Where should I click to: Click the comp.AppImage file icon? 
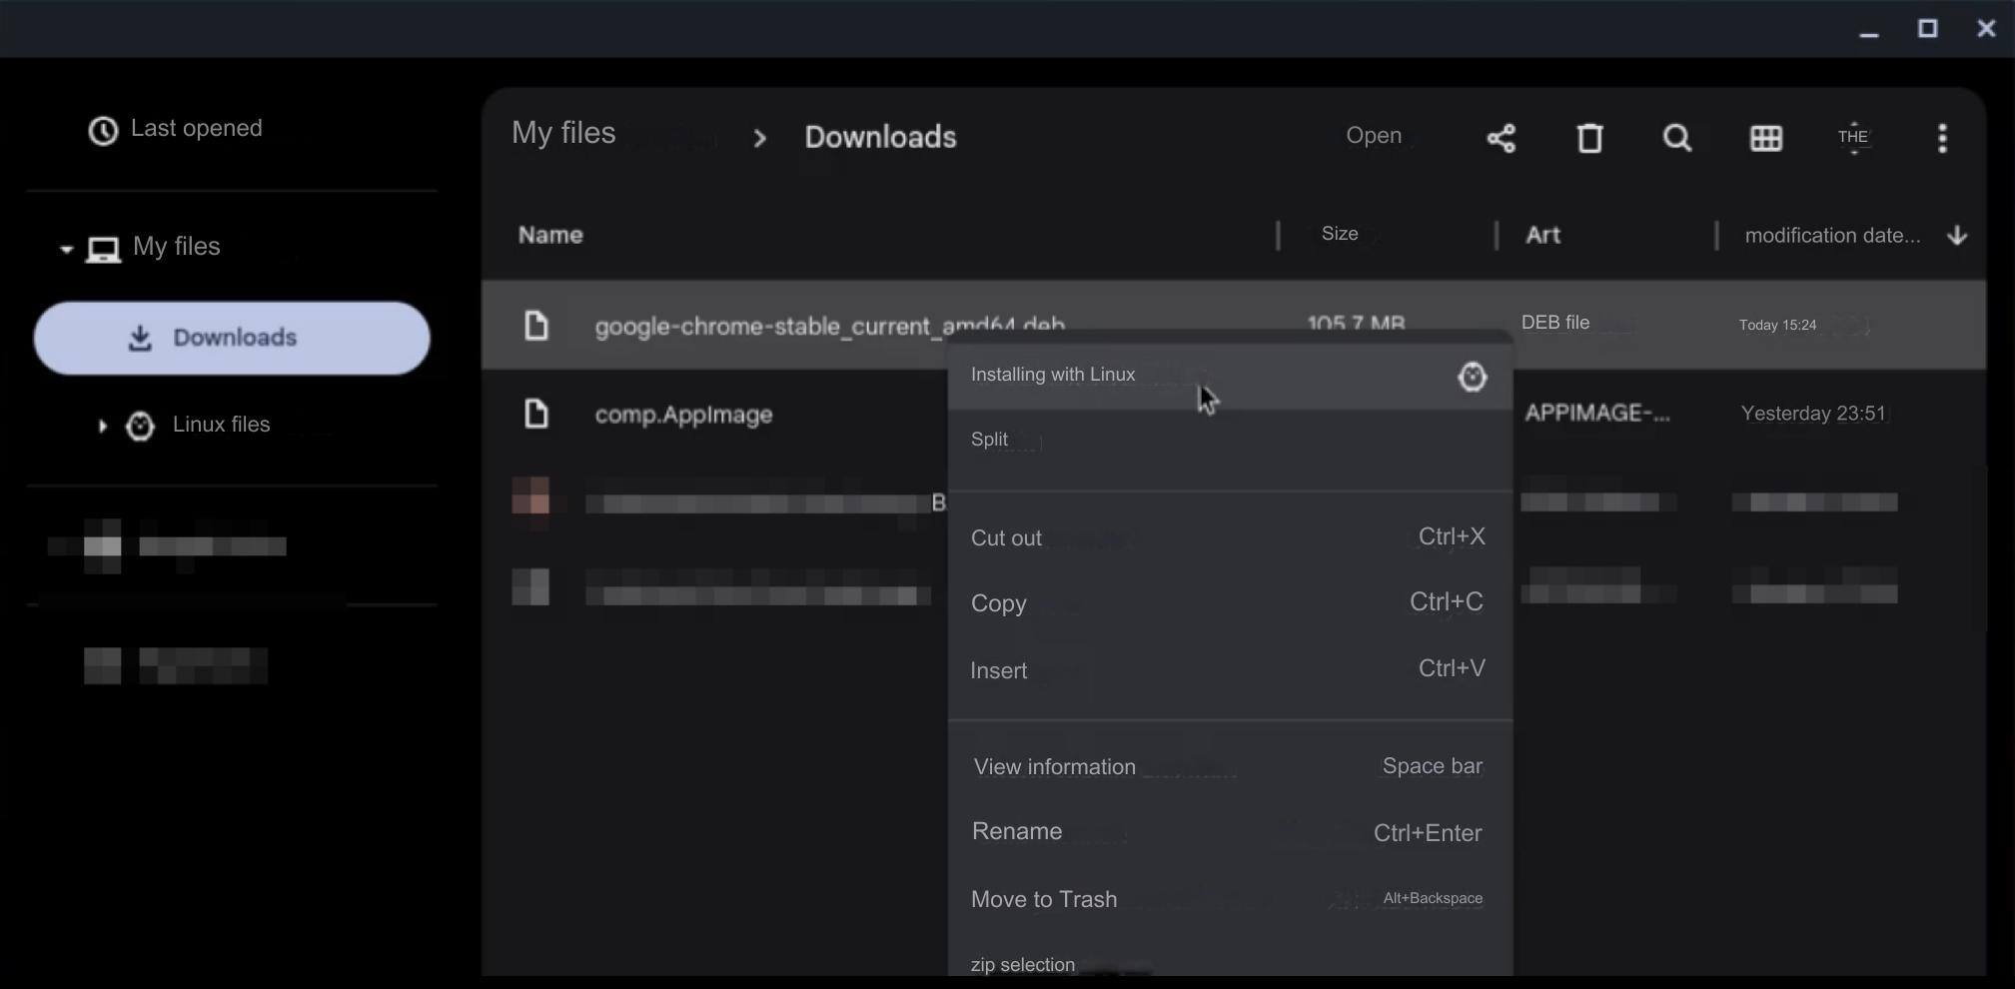click(536, 414)
